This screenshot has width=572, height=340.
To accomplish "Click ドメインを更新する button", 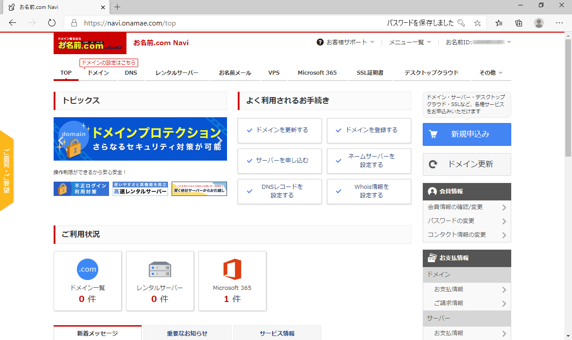I will click(x=280, y=131).
